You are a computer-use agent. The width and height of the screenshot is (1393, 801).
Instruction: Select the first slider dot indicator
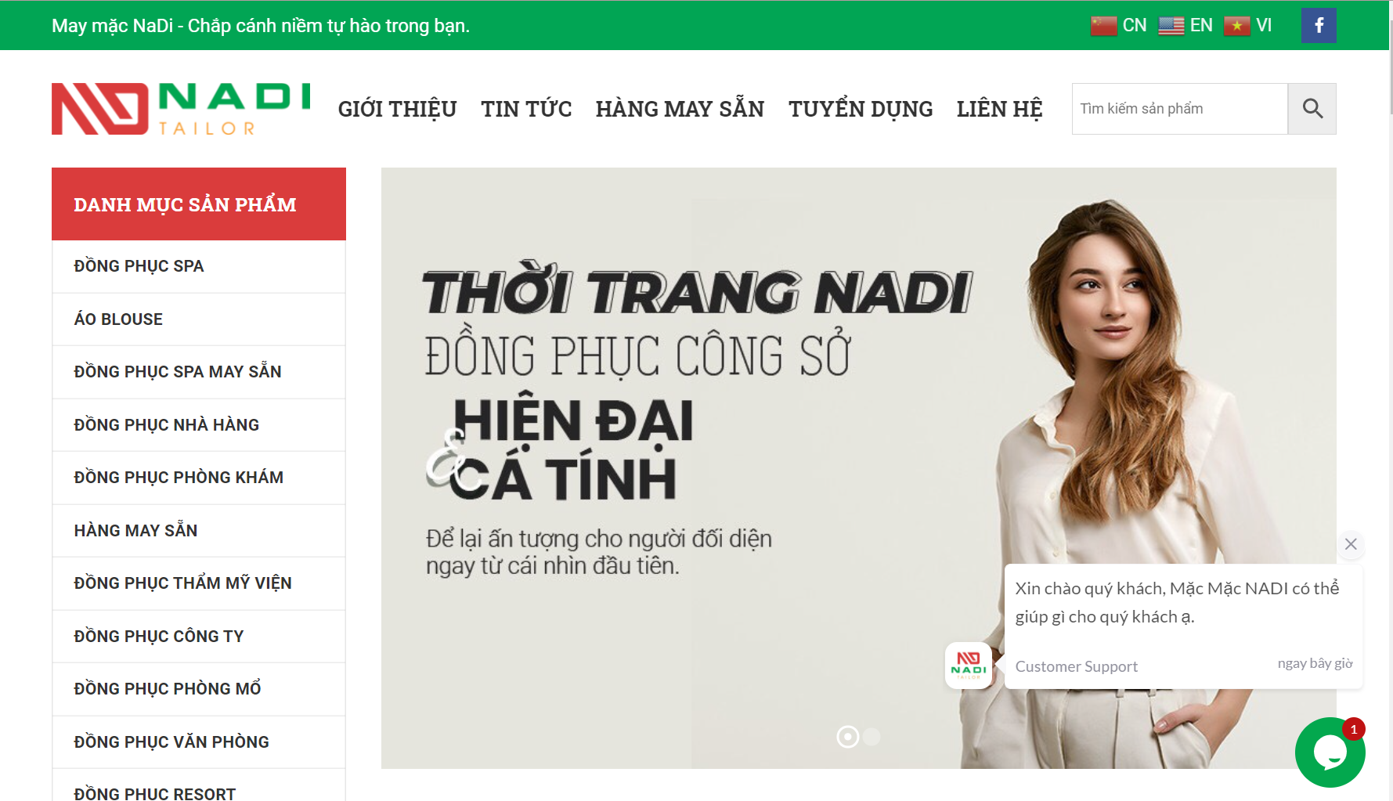(x=848, y=737)
